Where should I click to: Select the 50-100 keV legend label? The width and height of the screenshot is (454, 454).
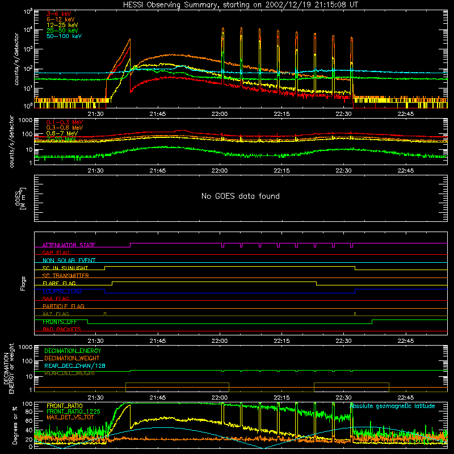64,36
